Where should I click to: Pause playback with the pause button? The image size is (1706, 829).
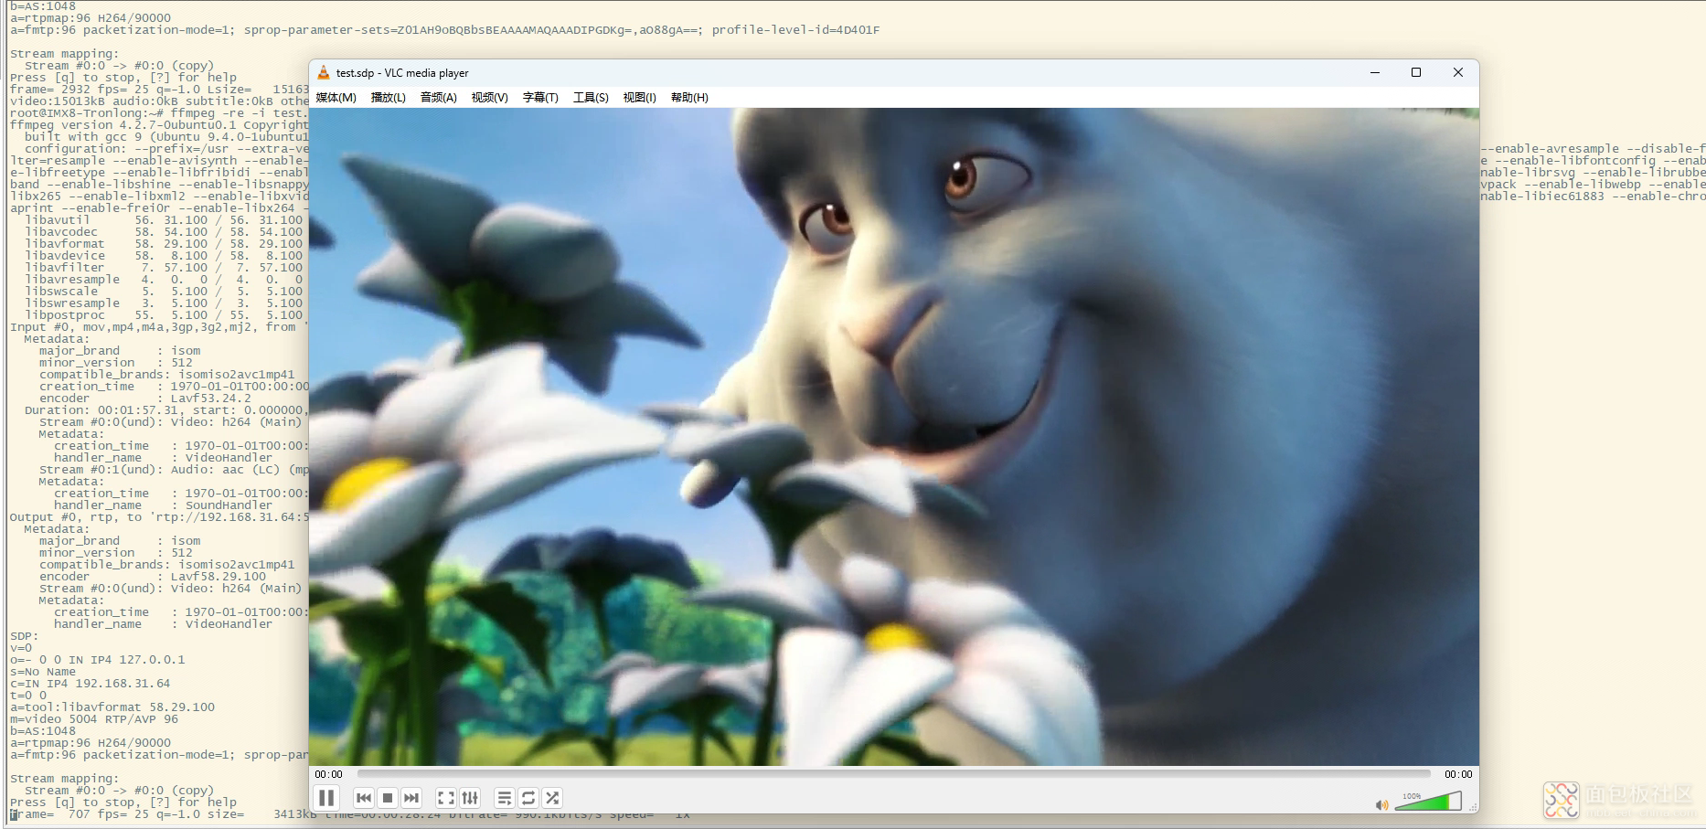[326, 798]
